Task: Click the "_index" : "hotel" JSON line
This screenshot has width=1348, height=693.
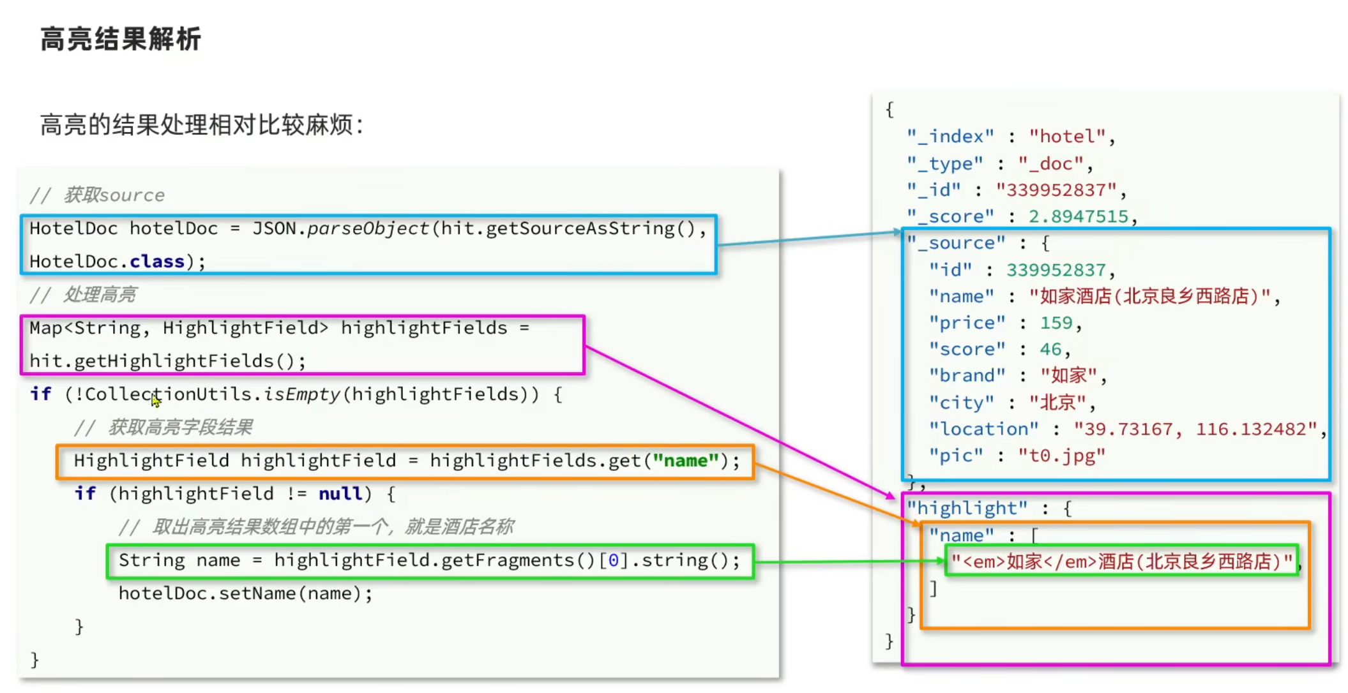Action: (1010, 137)
